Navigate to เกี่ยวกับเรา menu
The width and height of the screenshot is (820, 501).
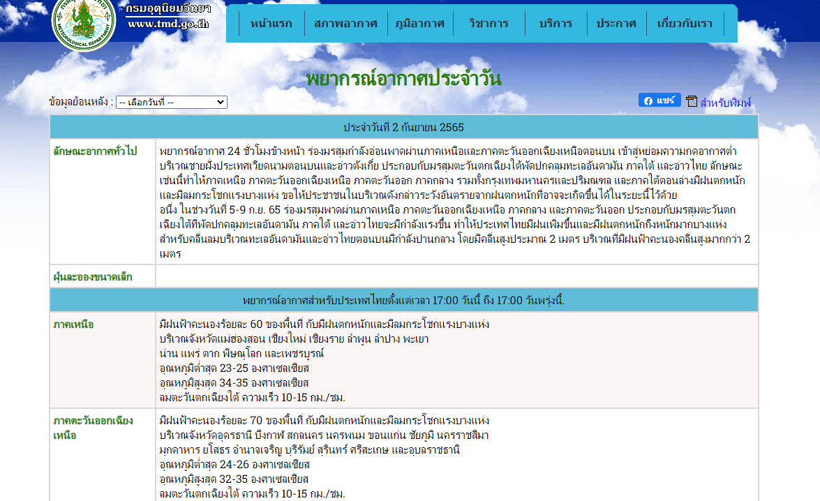[x=685, y=23]
